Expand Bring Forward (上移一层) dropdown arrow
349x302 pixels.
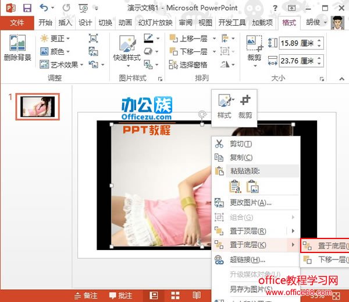[214, 38]
